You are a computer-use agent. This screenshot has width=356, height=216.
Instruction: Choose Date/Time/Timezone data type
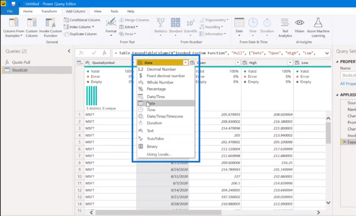point(166,117)
